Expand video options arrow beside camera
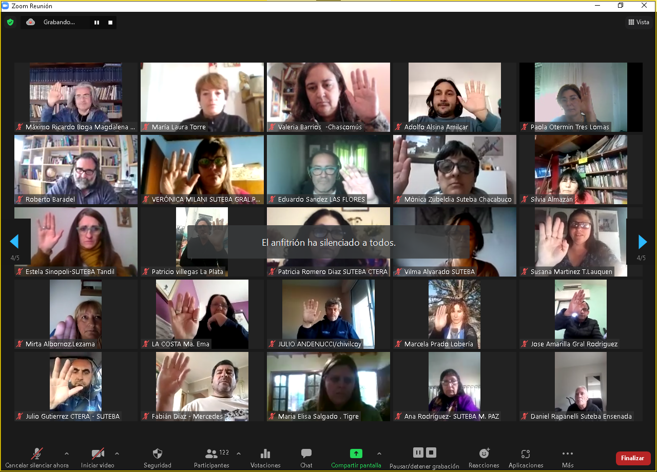Screen dimensions: 657x472 click(117, 454)
